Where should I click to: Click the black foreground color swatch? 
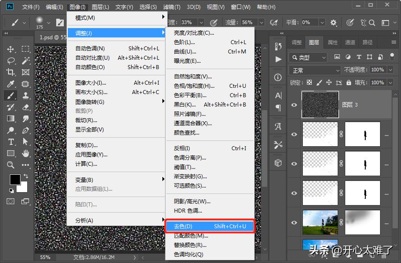(16, 179)
